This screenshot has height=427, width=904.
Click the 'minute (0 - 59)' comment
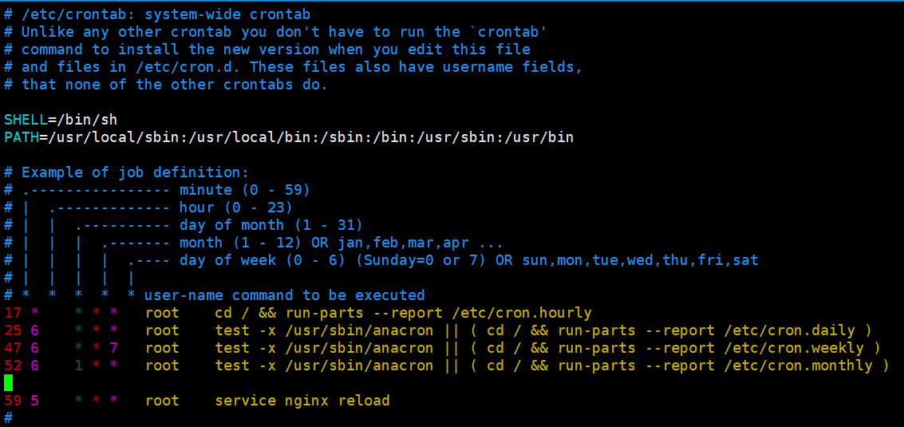pos(245,190)
